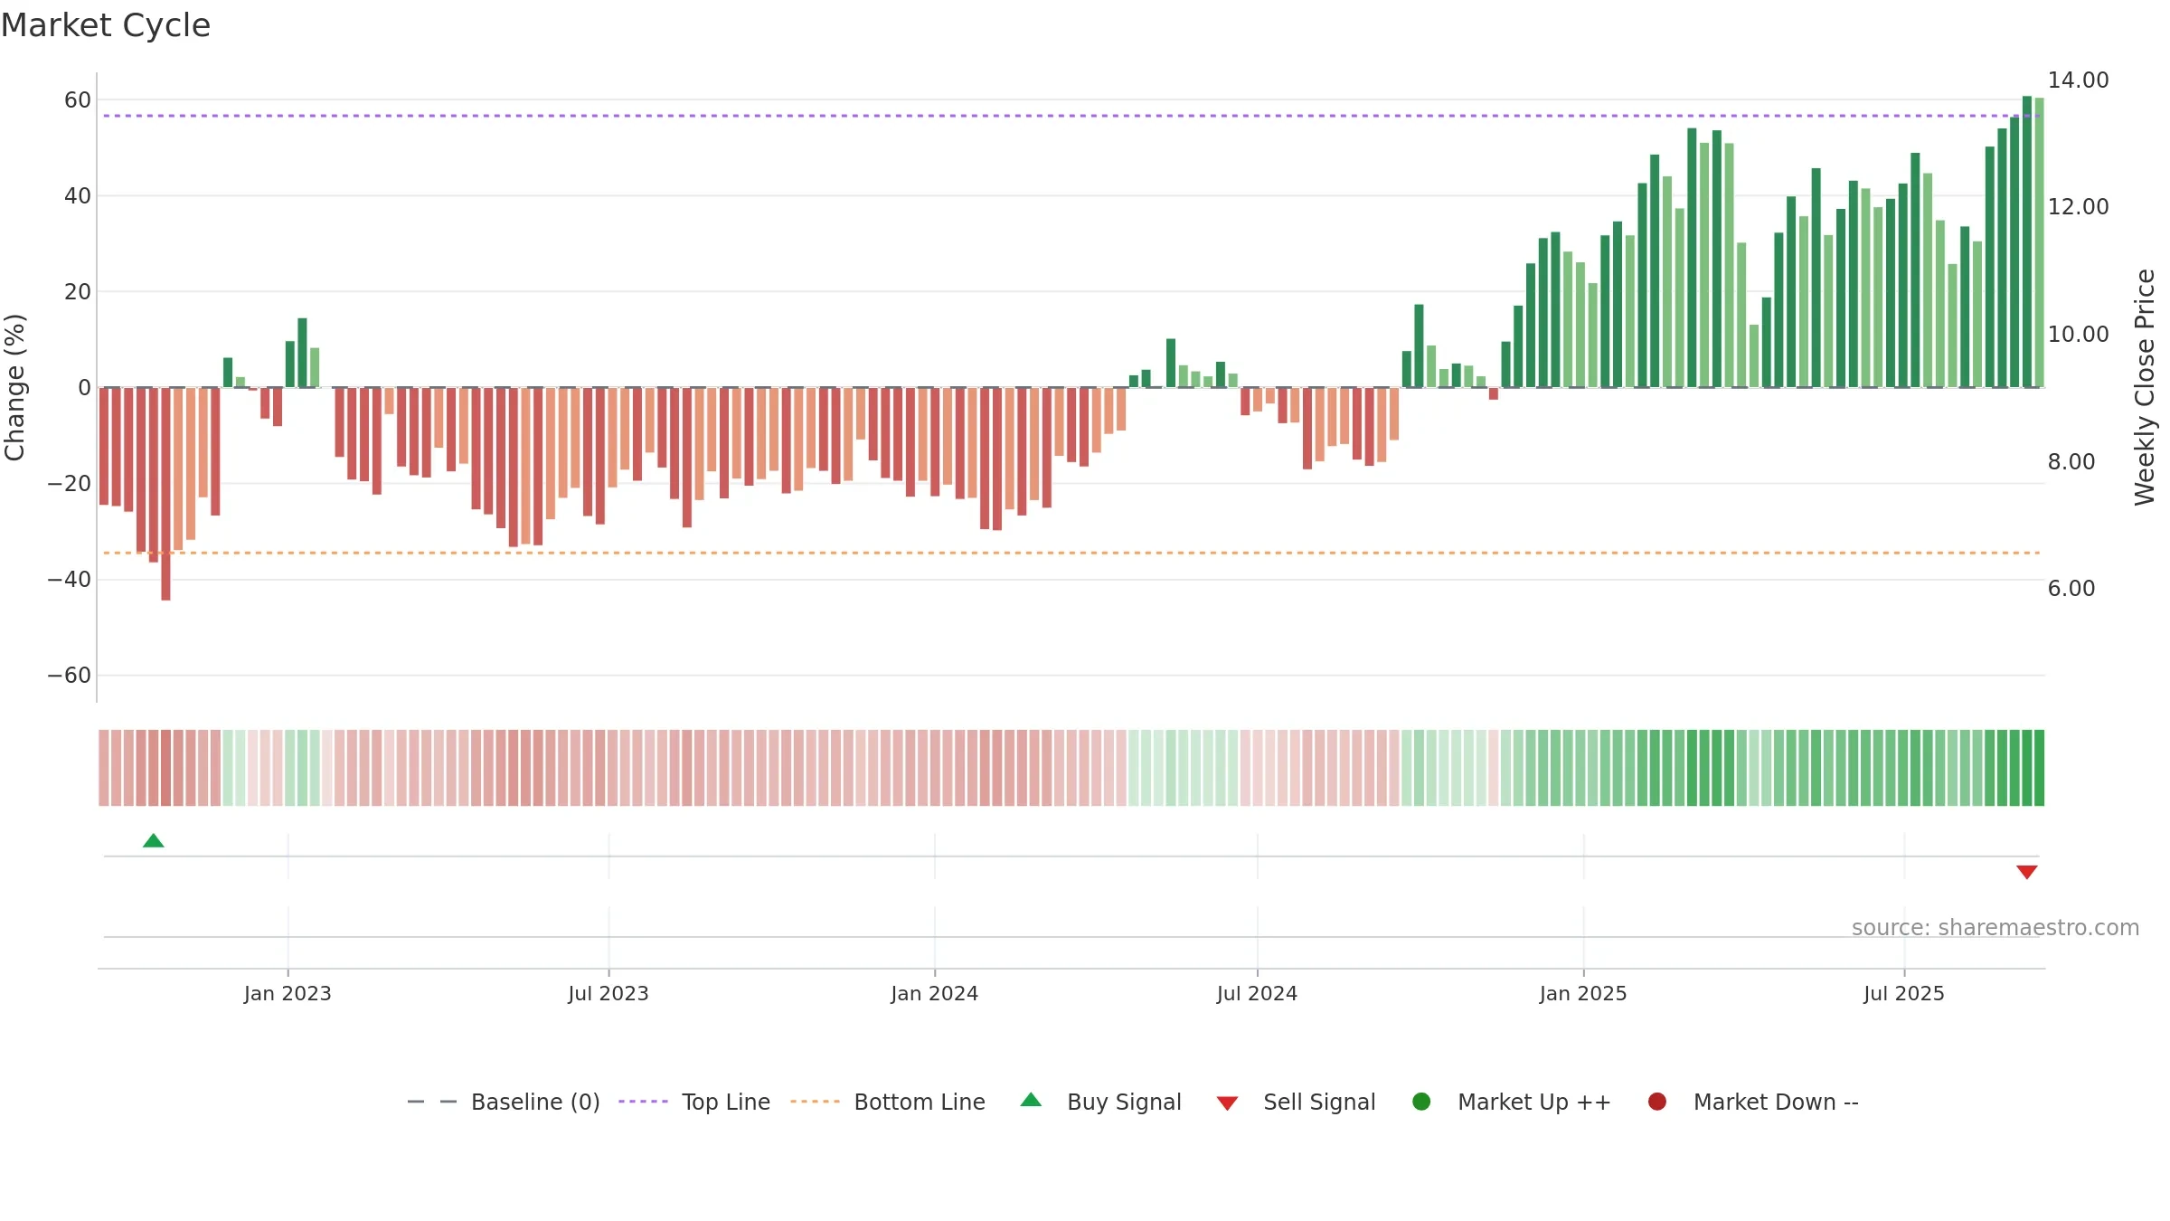Viewport: 2170px width, 1221px height.
Task: Click the purple dotted Top Line on chart
Action: coord(1071,116)
